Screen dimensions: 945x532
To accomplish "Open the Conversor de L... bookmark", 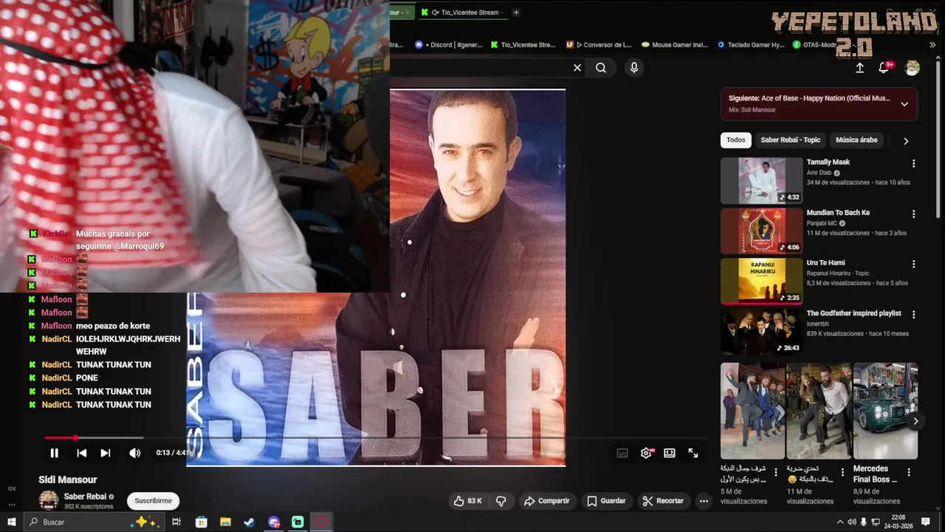I will click(599, 44).
